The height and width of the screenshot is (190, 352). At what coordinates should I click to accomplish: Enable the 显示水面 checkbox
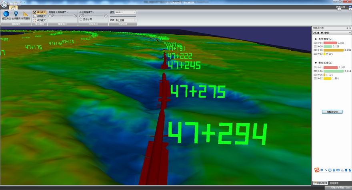pos(81,20)
